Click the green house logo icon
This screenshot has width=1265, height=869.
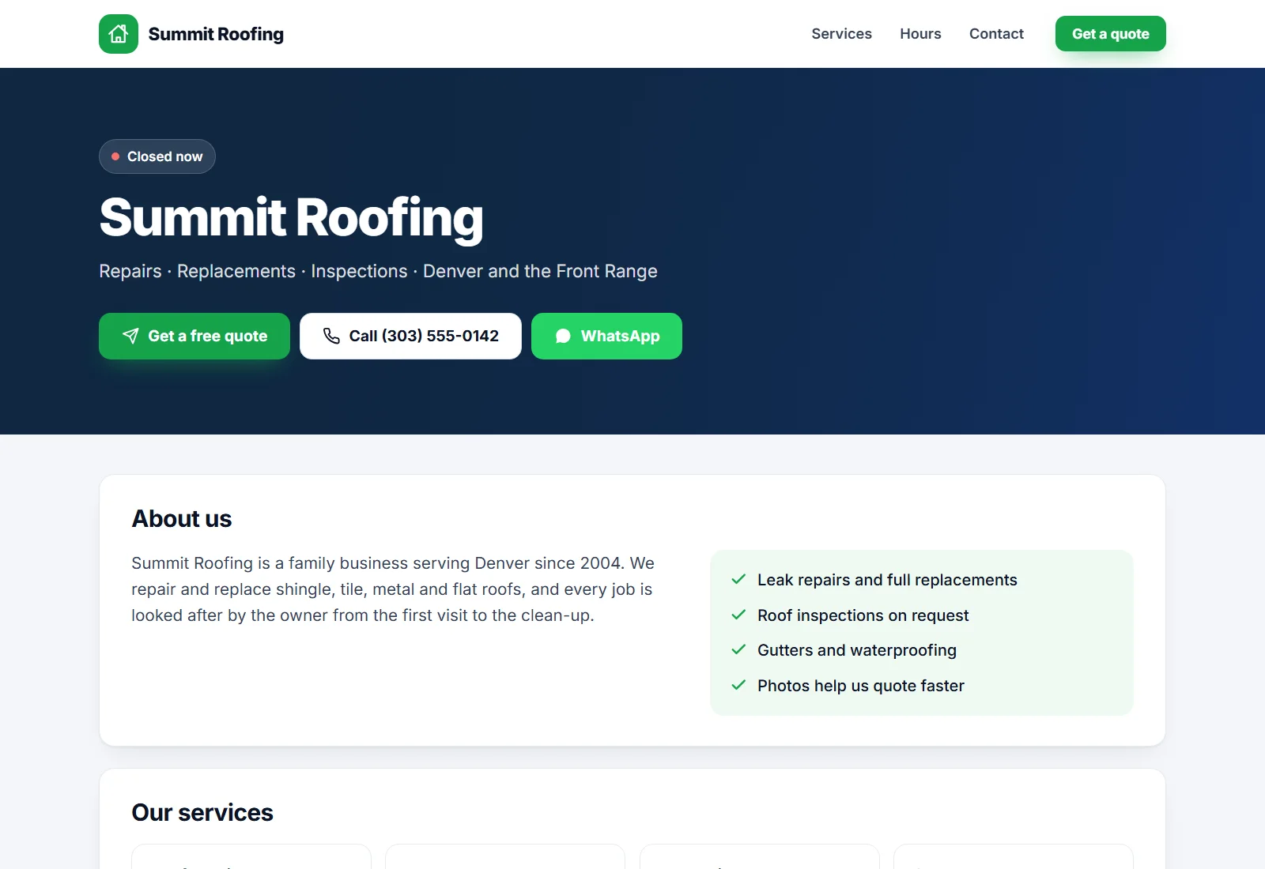tap(119, 34)
